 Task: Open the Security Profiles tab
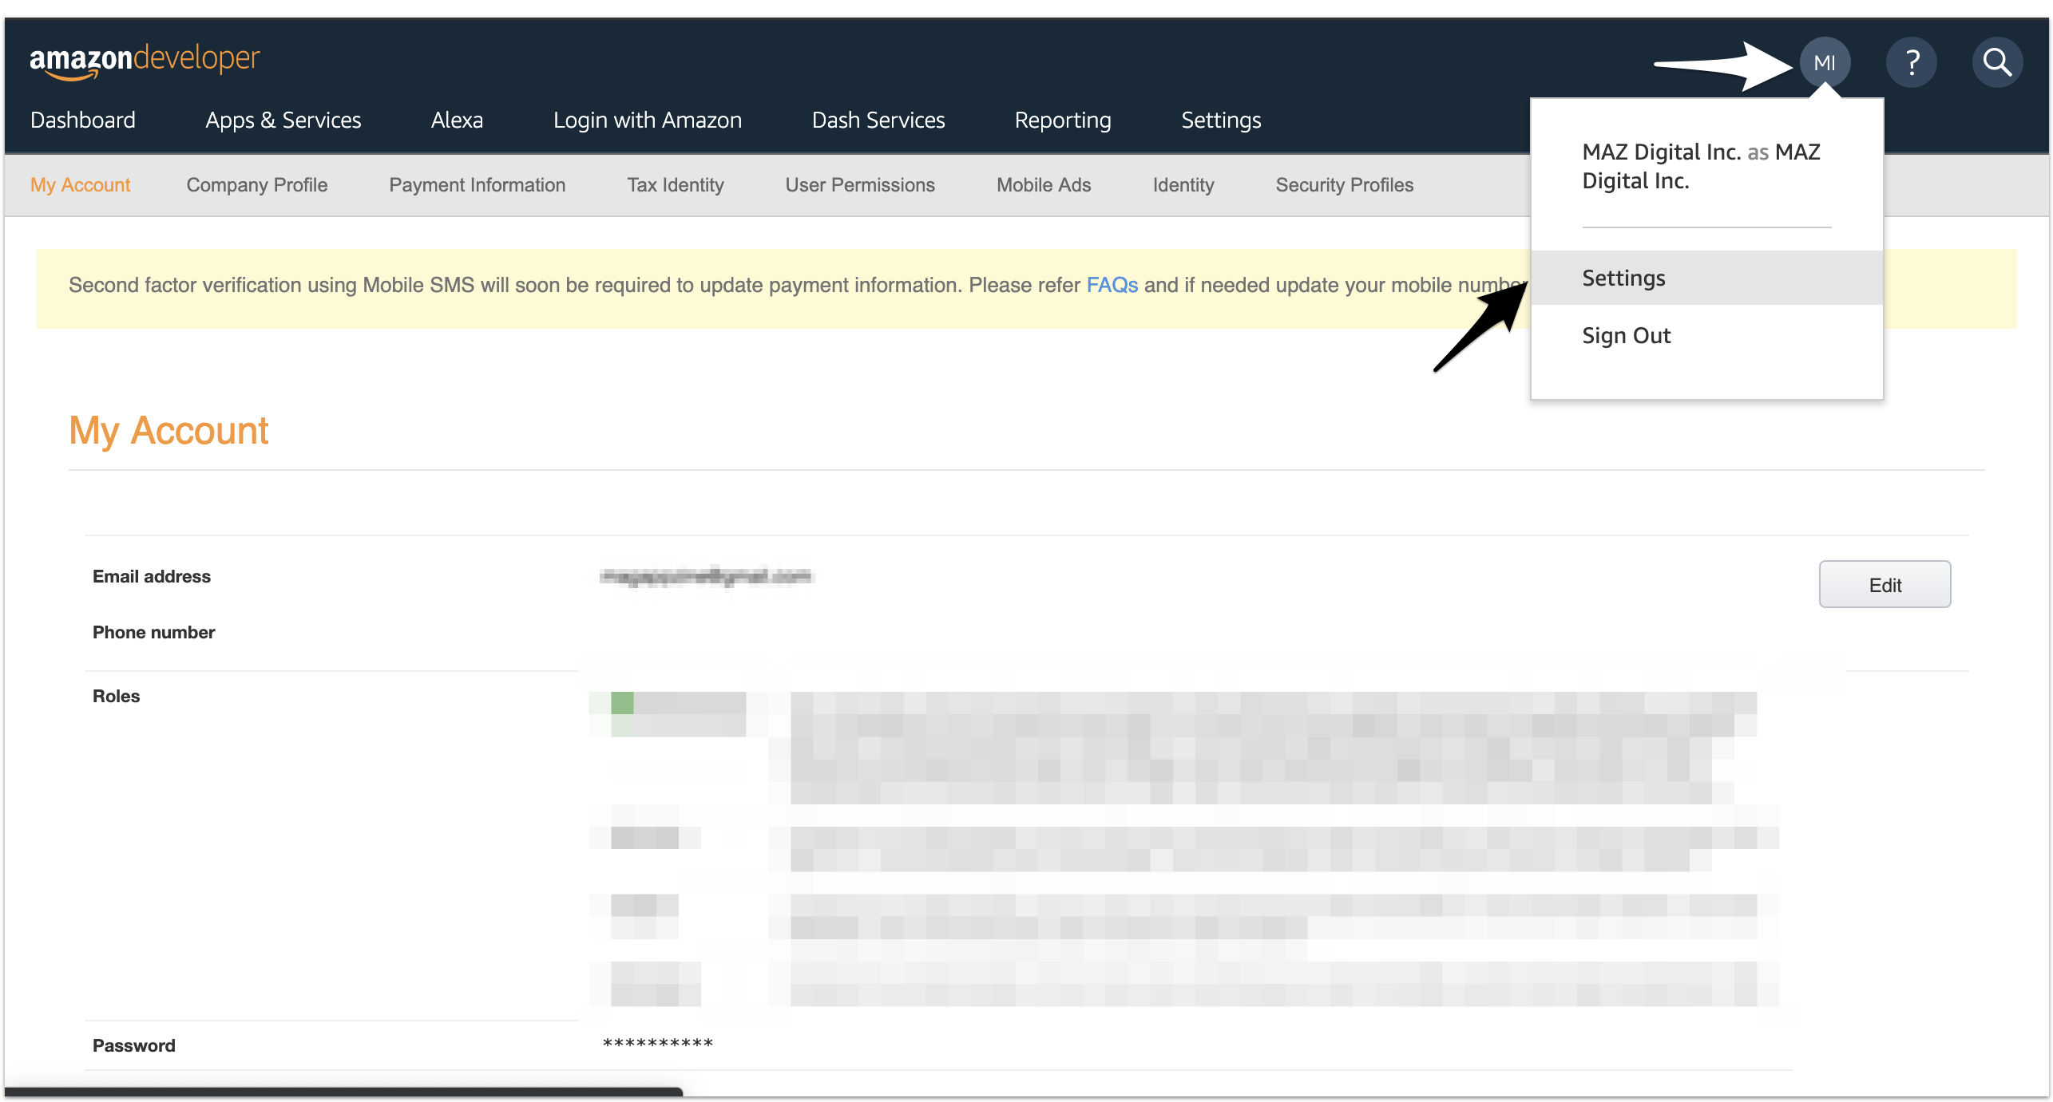tap(1345, 184)
